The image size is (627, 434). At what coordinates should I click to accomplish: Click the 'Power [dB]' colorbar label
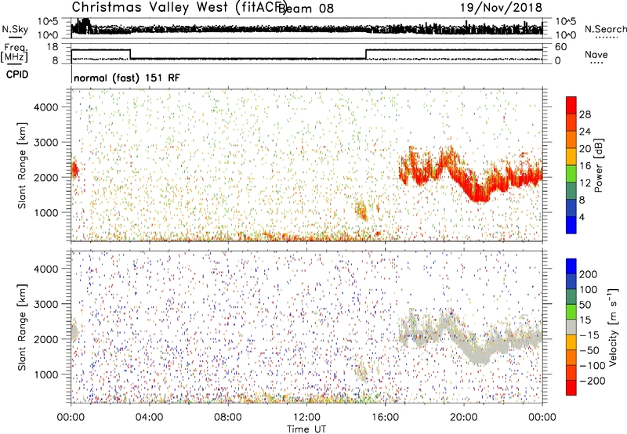click(599, 165)
